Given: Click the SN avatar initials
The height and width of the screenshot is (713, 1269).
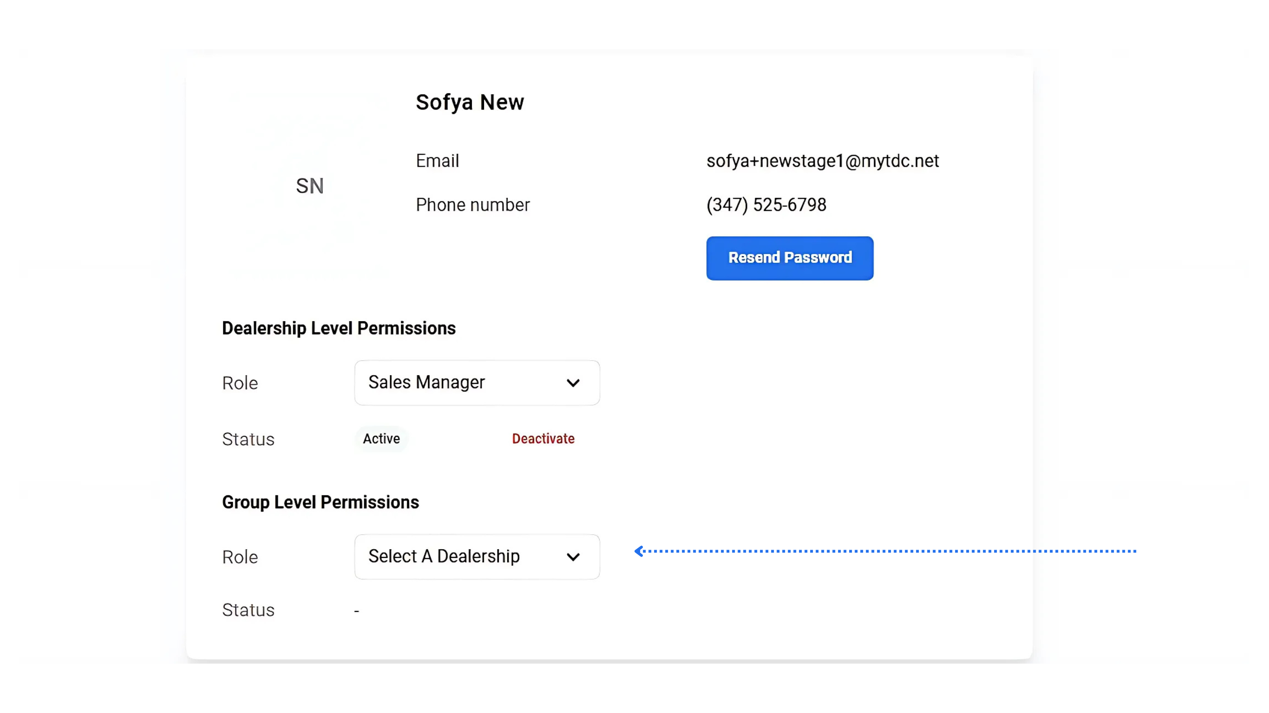Looking at the screenshot, I should (310, 186).
